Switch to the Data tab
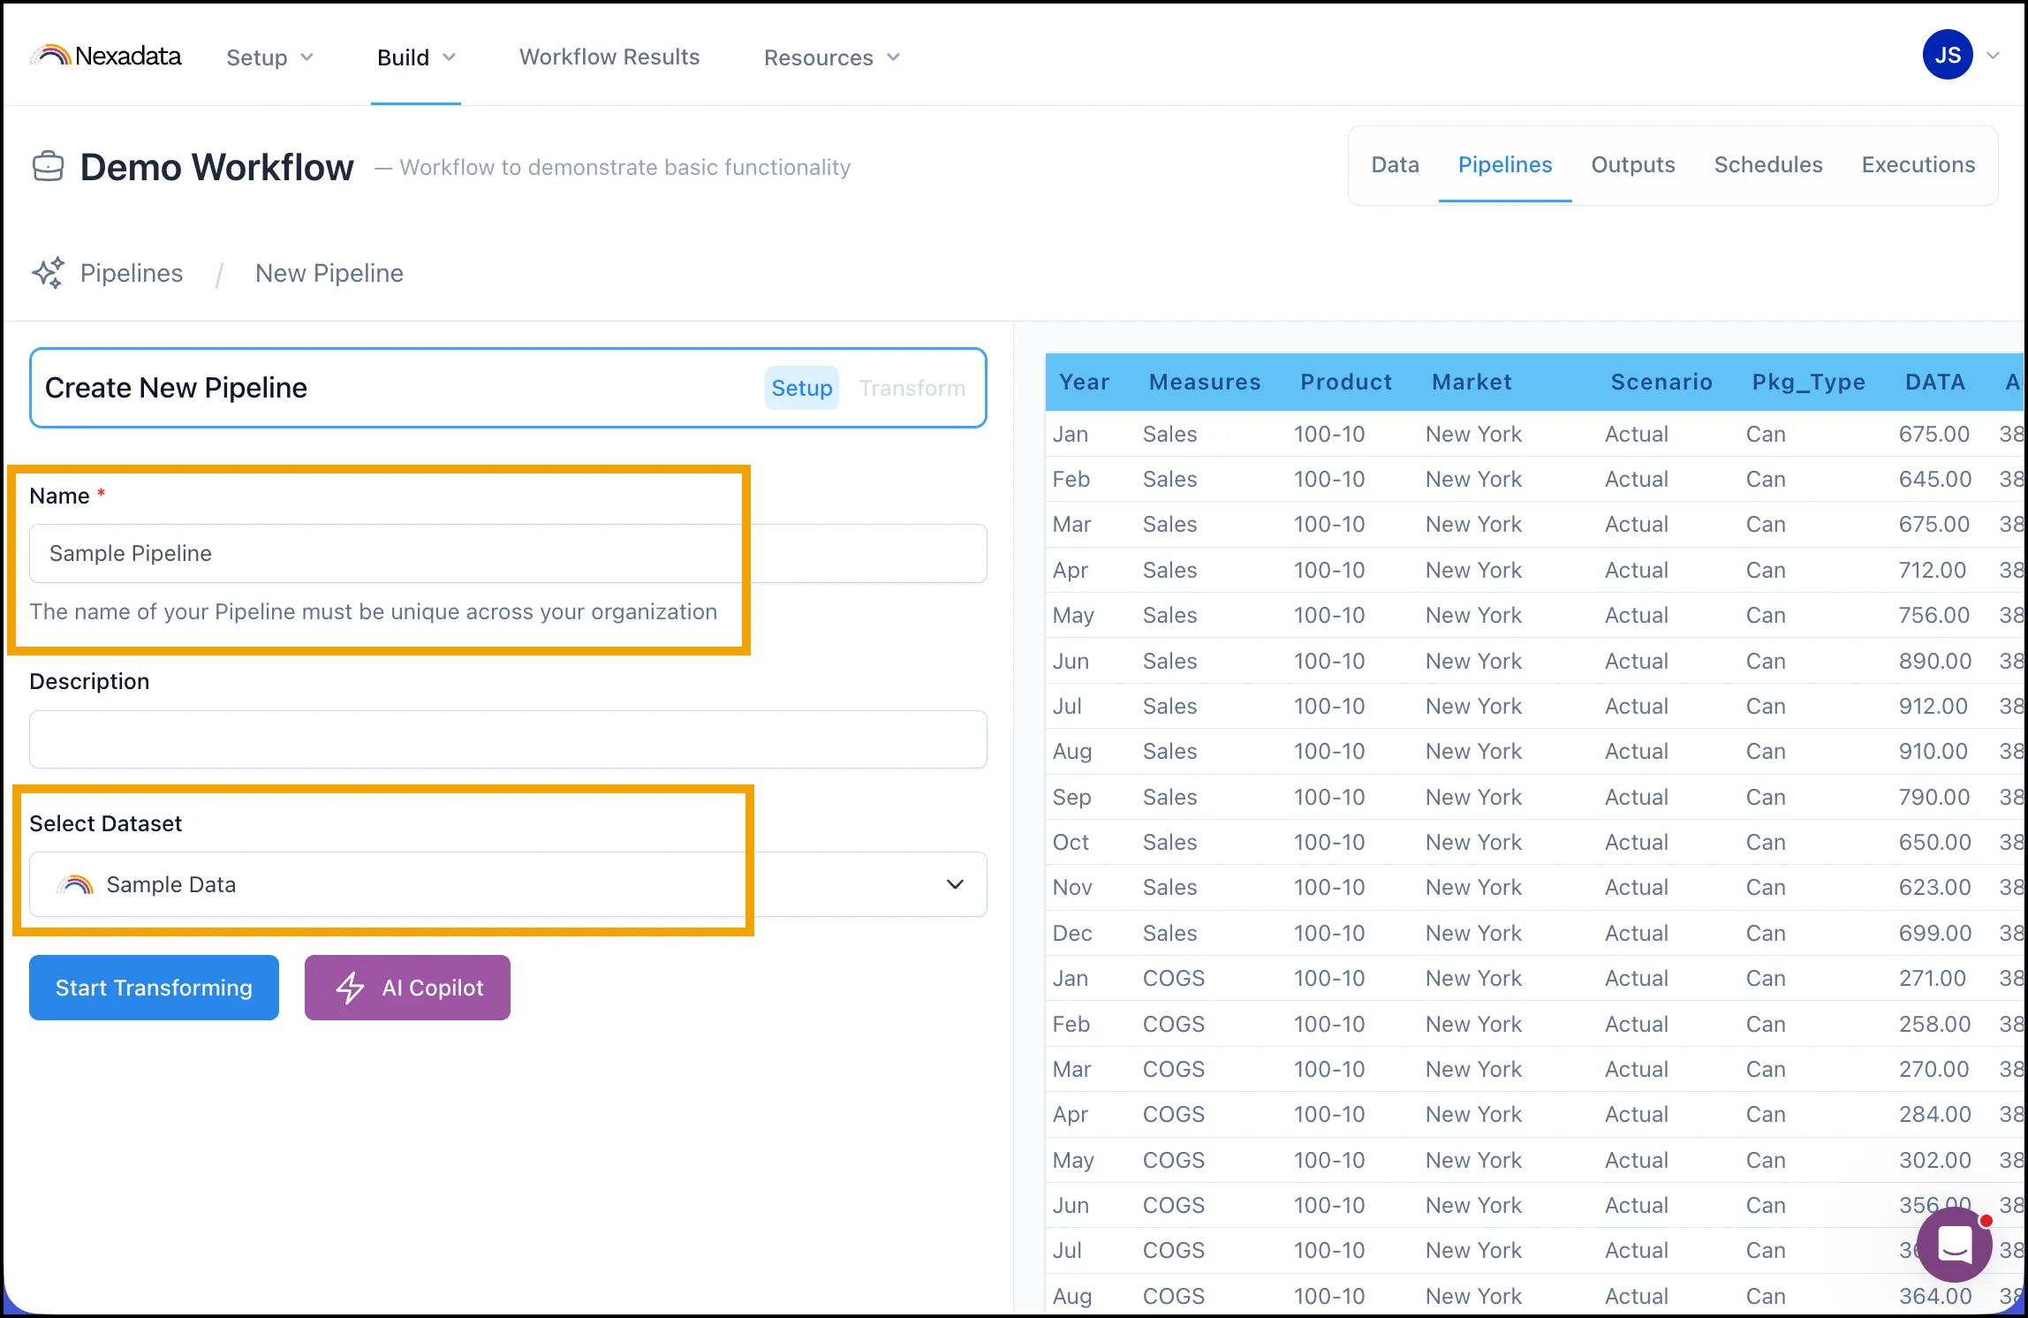This screenshot has width=2028, height=1318. point(1396,165)
